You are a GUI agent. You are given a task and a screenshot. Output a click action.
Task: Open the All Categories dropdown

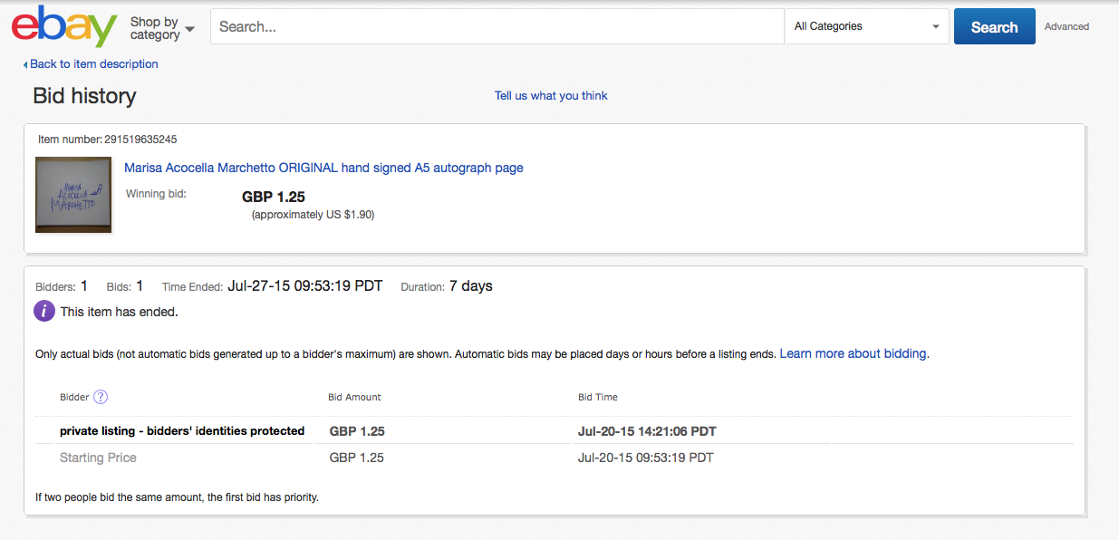pyautogui.click(x=866, y=26)
